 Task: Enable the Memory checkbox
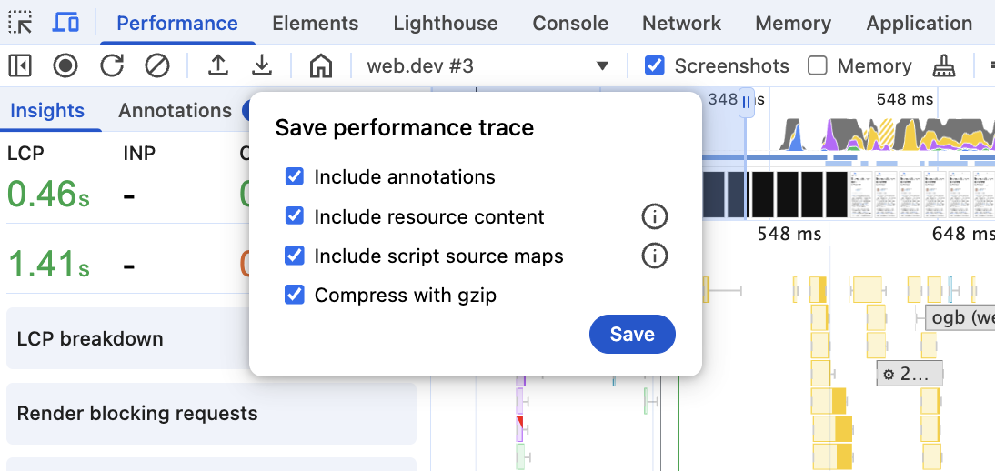pyautogui.click(x=818, y=65)
